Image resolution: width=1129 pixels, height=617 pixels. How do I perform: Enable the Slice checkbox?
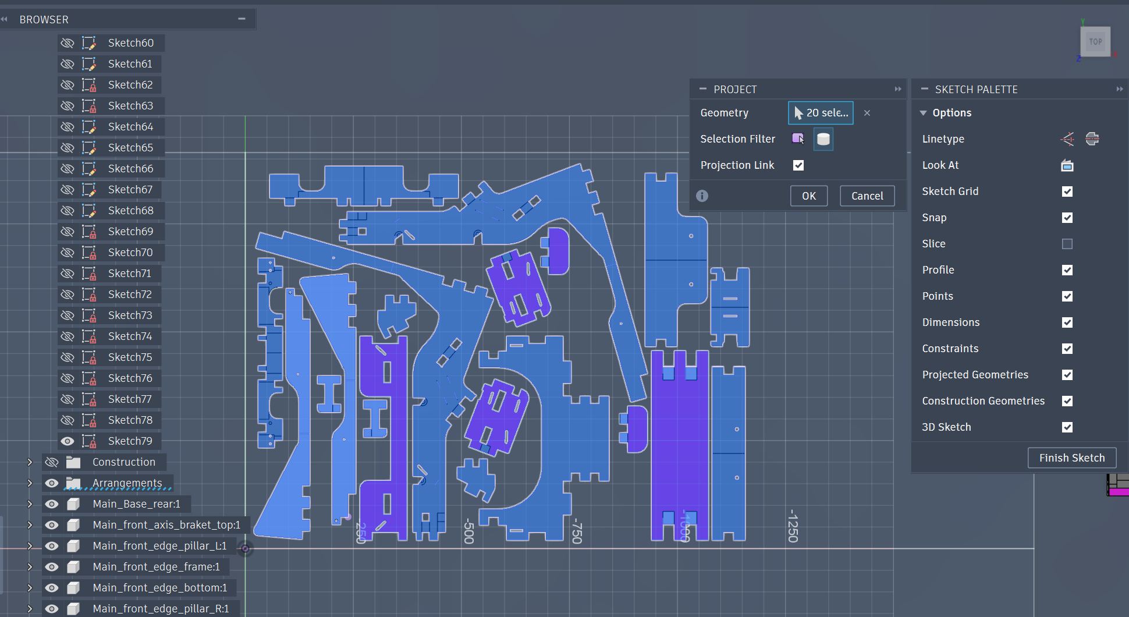tap(1067, 244)
